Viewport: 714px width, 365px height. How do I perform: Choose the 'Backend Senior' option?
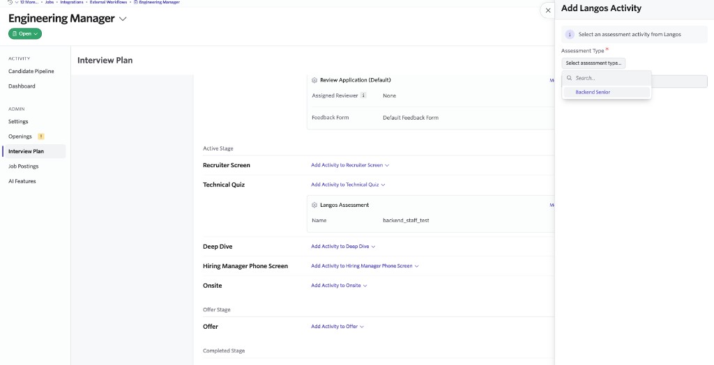(607, 92)
